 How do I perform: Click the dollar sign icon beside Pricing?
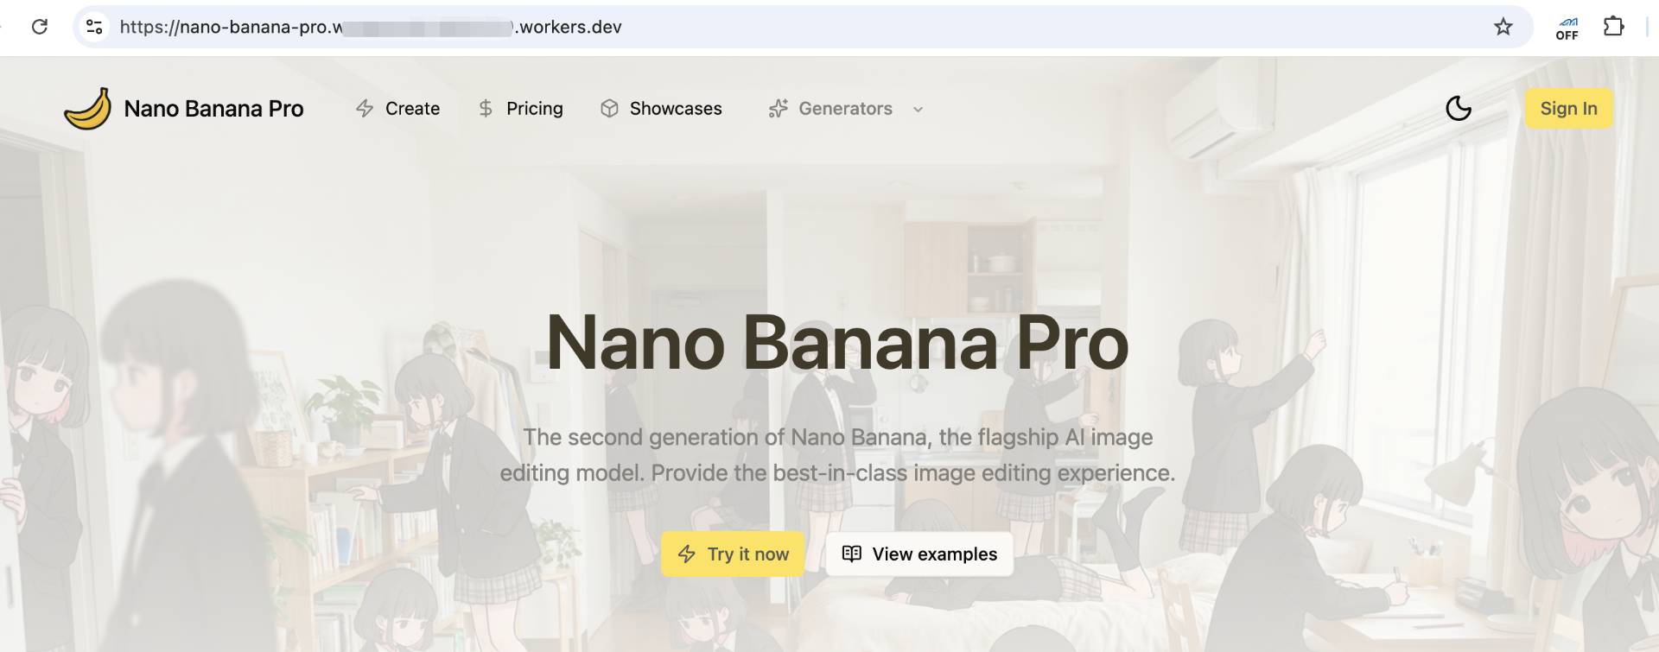[486, 109]
